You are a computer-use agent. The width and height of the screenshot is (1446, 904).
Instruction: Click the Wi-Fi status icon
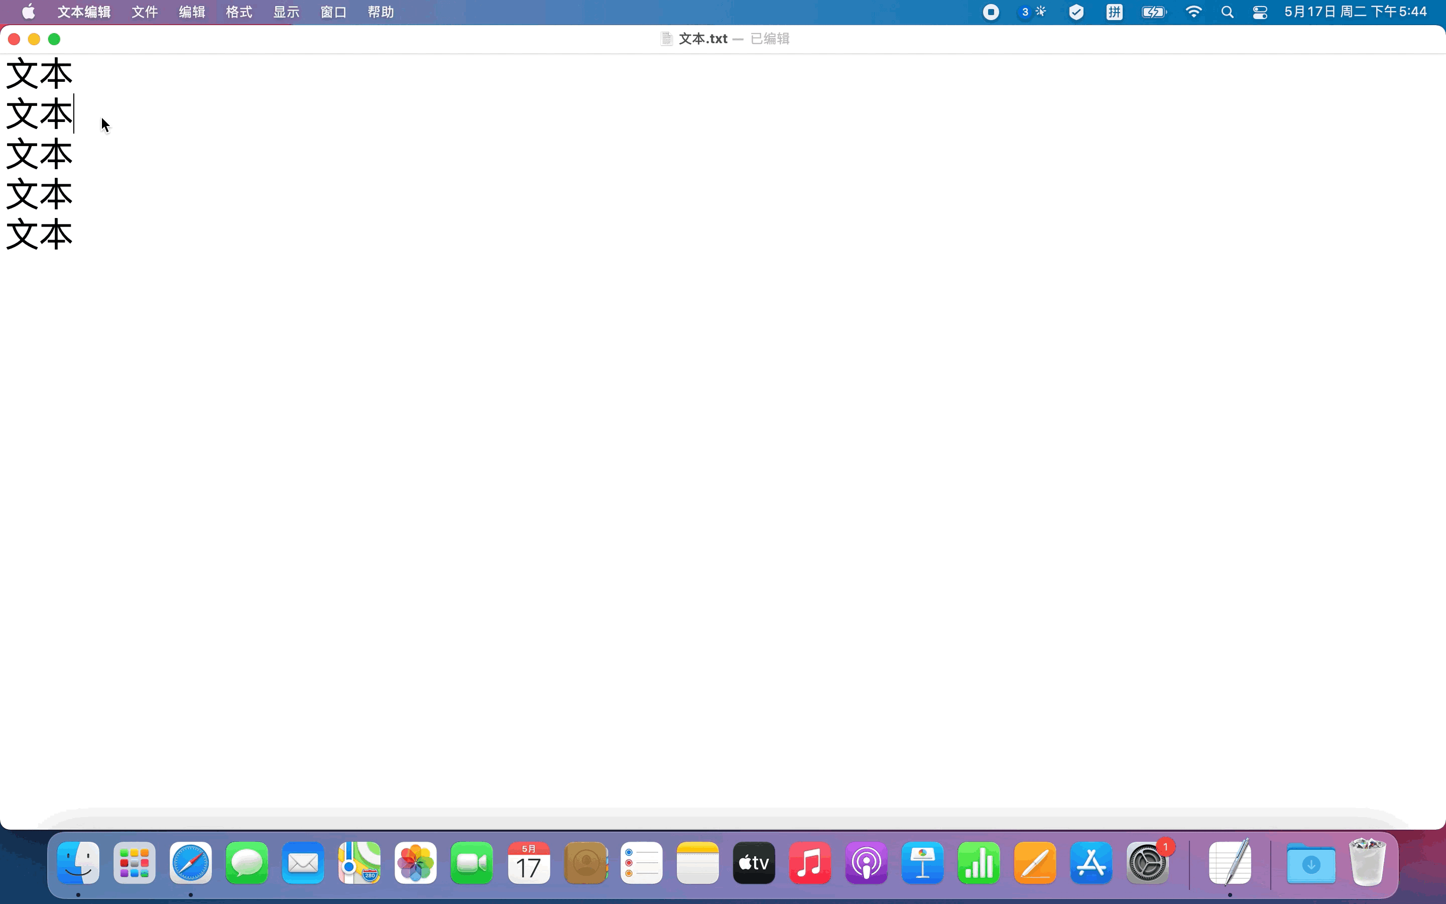(x=1193, y=12)
